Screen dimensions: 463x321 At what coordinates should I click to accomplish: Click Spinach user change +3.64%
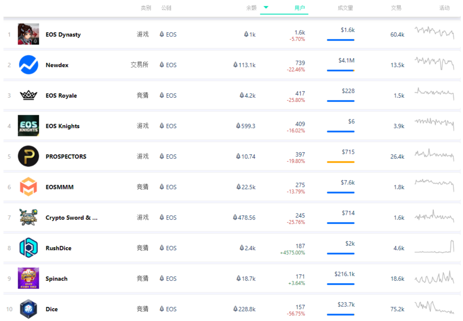(297, 283)
